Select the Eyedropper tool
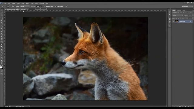Screen dimensions: 194x109 coord(2,25)
